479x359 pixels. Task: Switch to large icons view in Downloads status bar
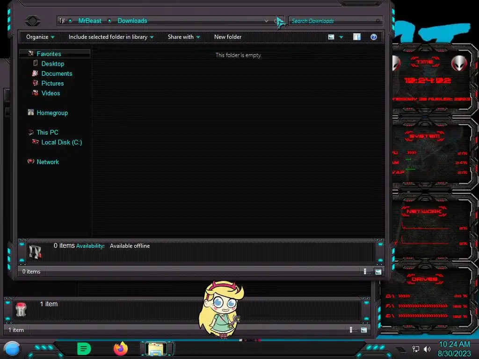pos(378,272)
